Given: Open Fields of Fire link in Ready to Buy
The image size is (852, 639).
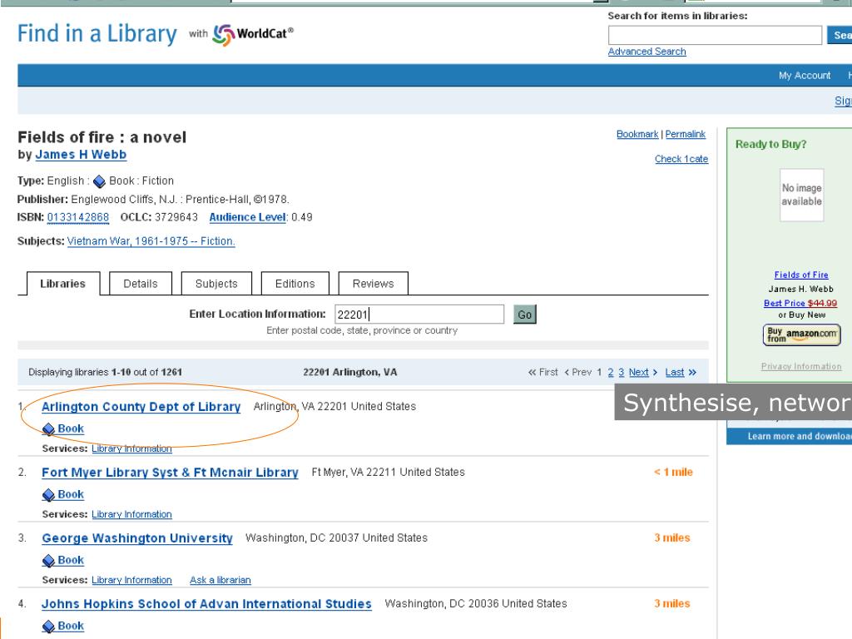Looking at the screenshot, I should (801, 275).
